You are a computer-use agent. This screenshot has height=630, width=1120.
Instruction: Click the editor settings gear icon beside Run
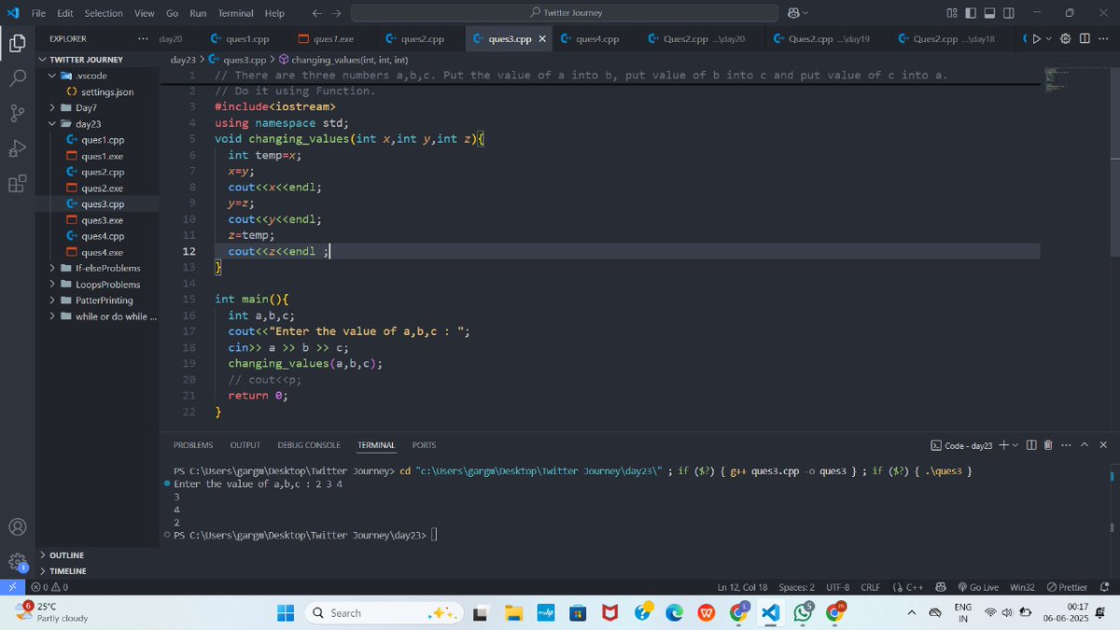tap(1065, 39)
